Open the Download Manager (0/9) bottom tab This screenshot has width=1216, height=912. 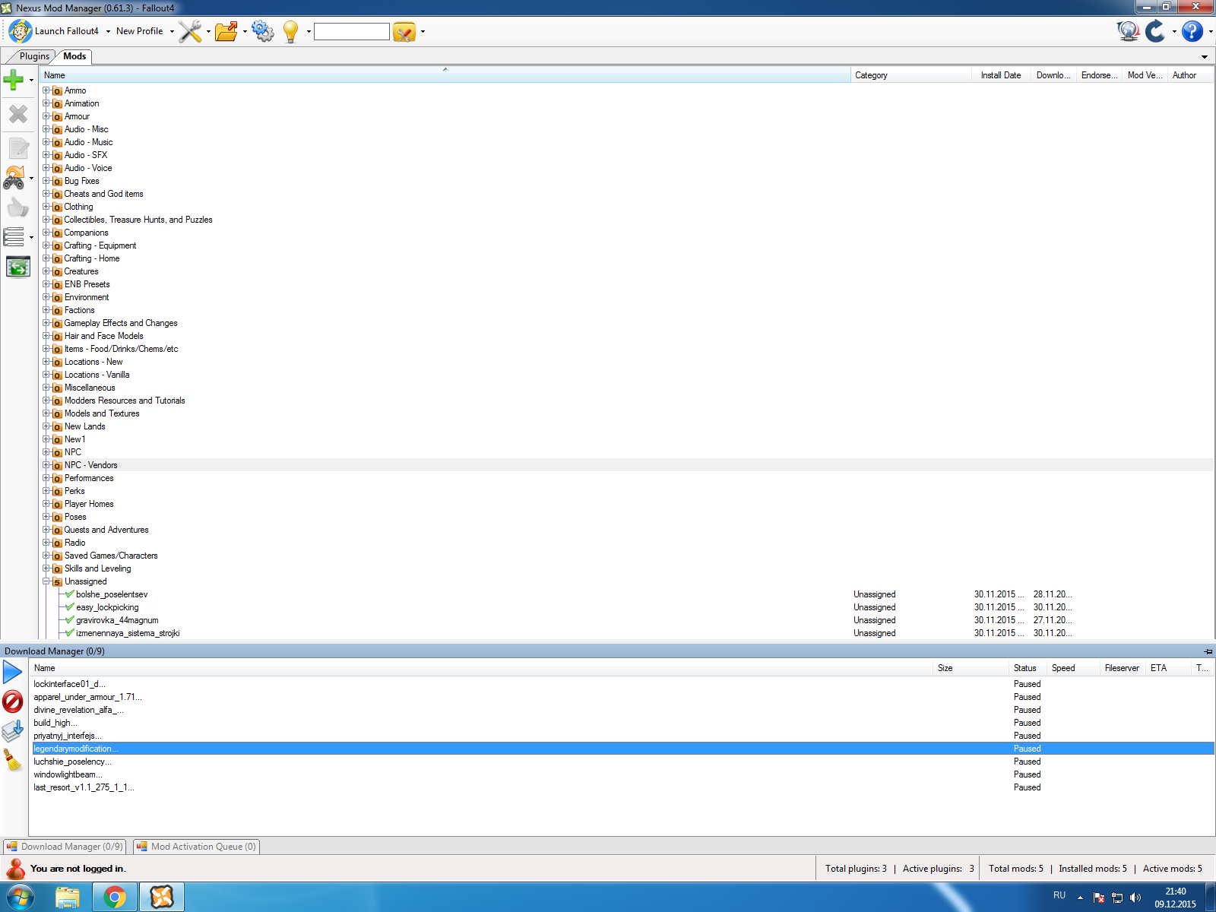click(65, 847)
